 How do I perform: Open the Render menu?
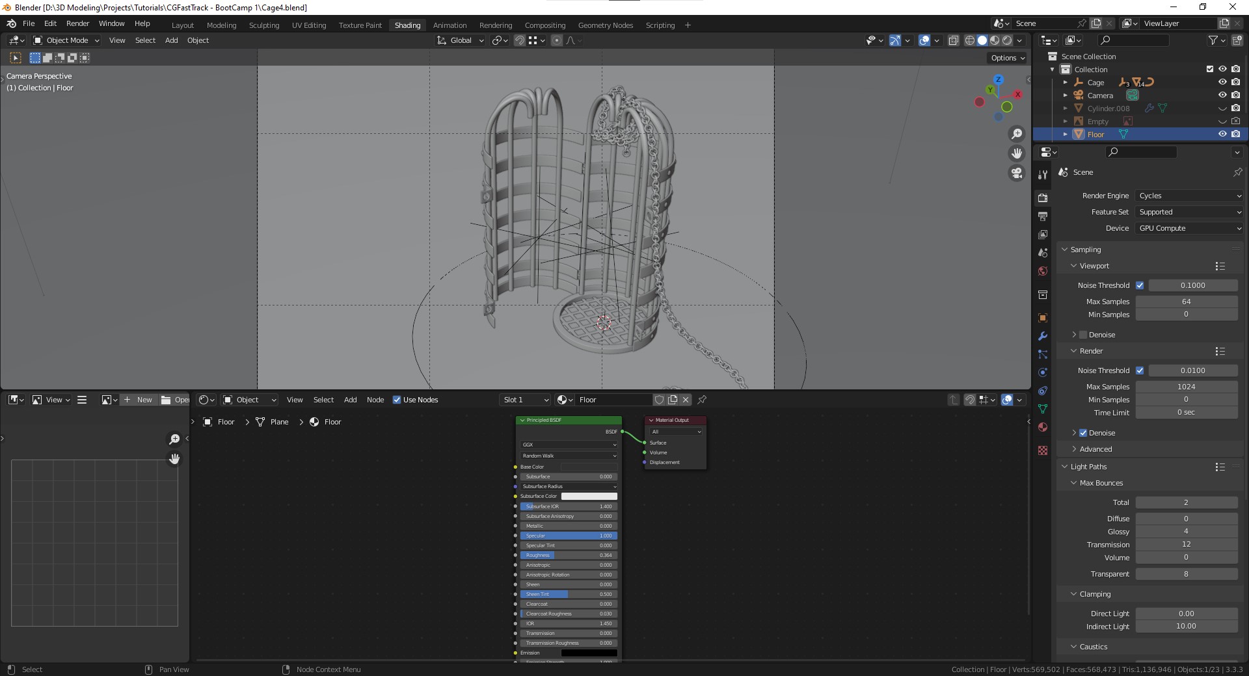click(77, 23)
